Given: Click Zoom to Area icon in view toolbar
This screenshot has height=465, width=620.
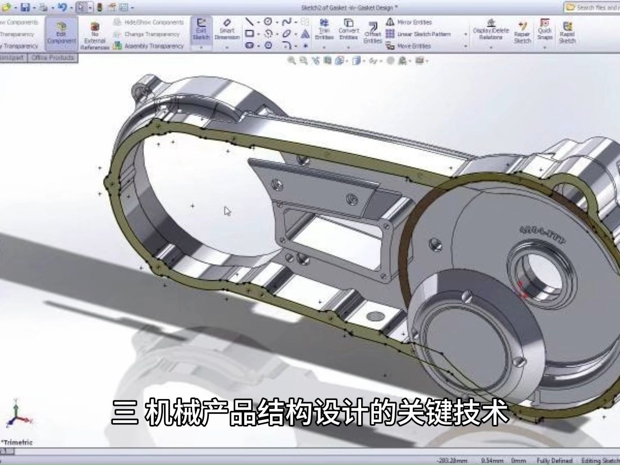Looking at the screenshot, I should pos(304,61).
